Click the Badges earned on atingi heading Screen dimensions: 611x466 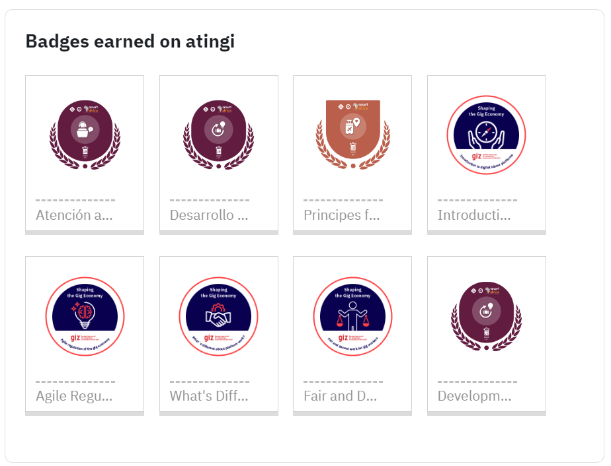coord(130,42)
